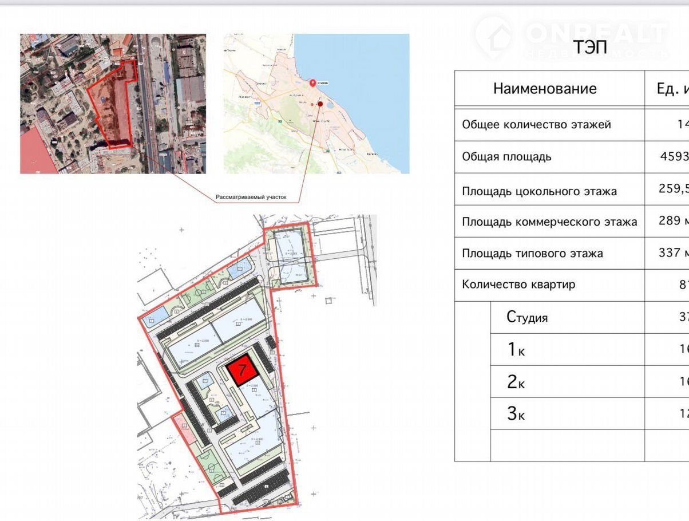The height and width of the screenshot is (521, 689).
Task: Select the 'Площадь типового этажа' row
Action: coord(532,253)
